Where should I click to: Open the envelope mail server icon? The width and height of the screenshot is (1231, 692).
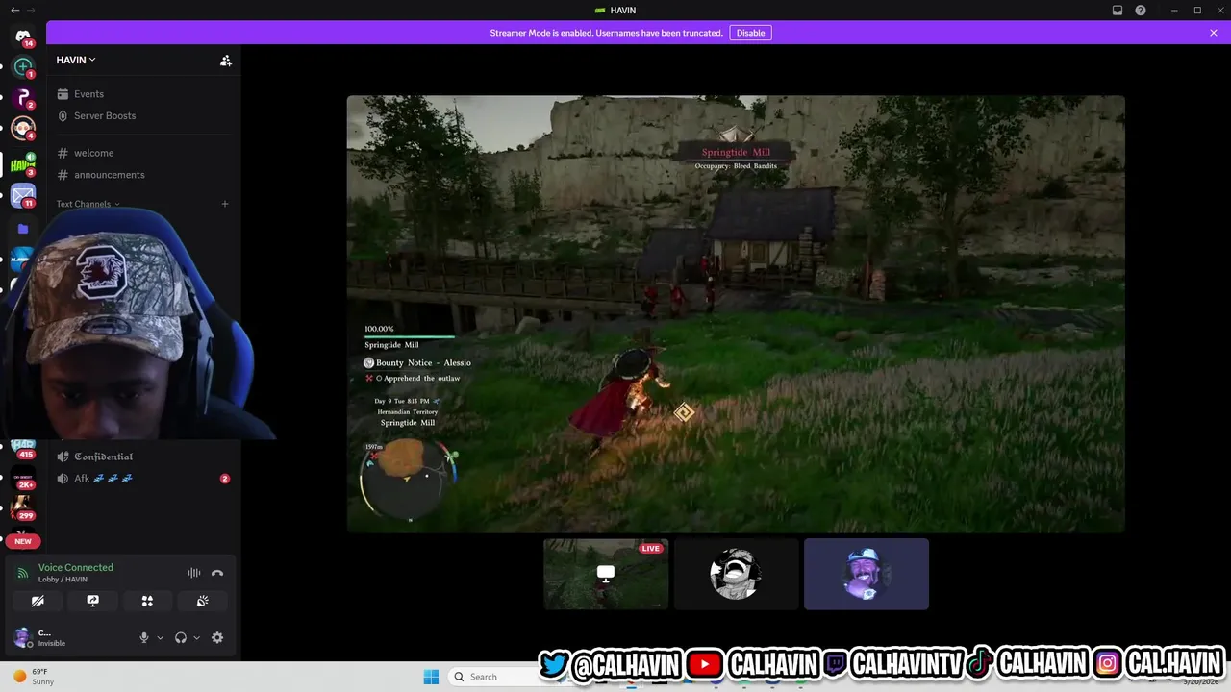[23, 196]
